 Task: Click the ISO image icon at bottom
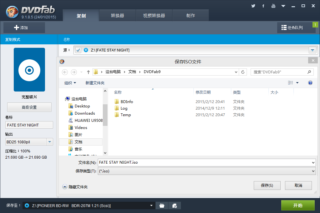click(175, 206)
